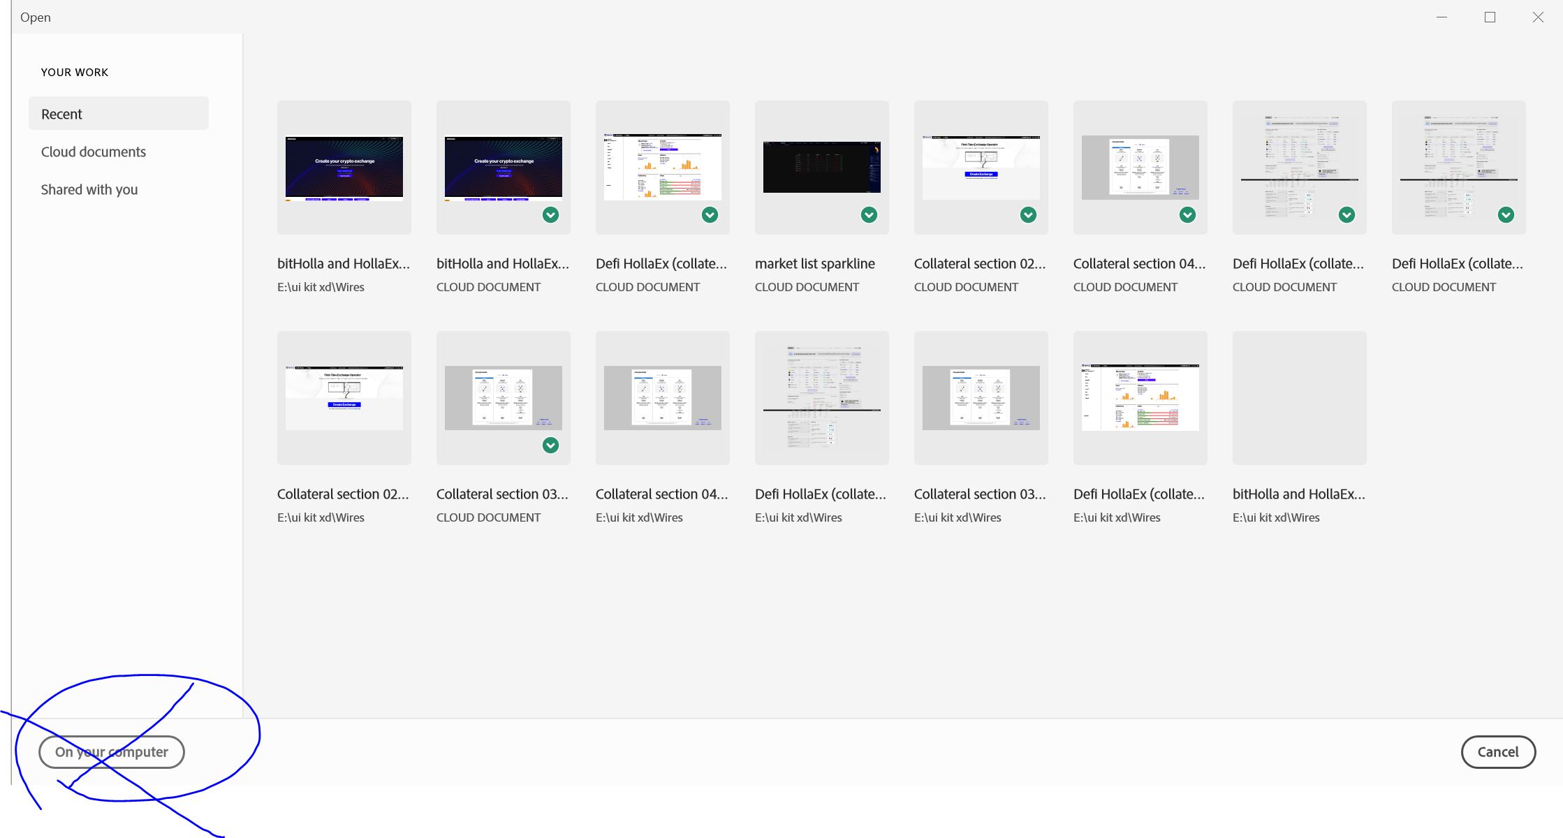Open the Shared with you section
1563x838 pixels.
point(89,189)
